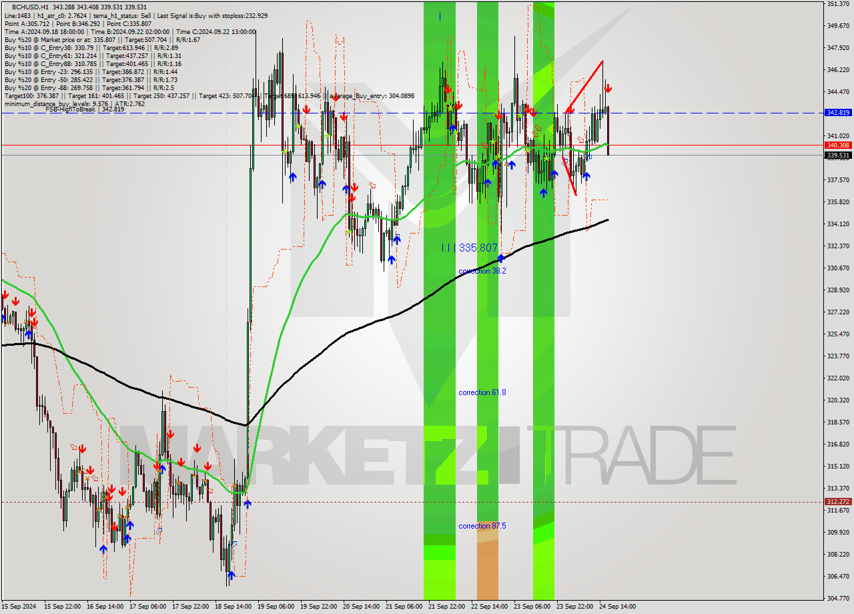Click the '24 Sep 14:00' time axis label
Viewport: 854px width, 614px height.
tap(616, 607)
